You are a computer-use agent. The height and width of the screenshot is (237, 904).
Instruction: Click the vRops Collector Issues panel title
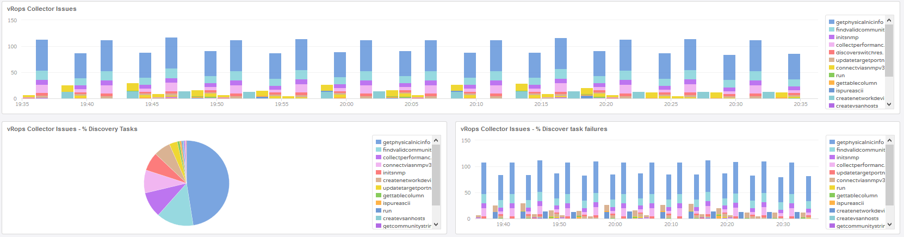[42, 9]
